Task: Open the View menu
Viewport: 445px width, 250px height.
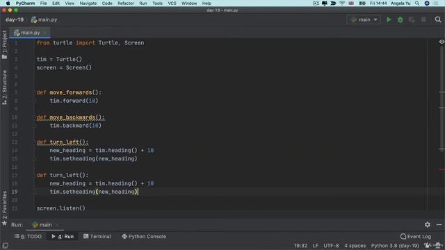Action: (70, 3)
